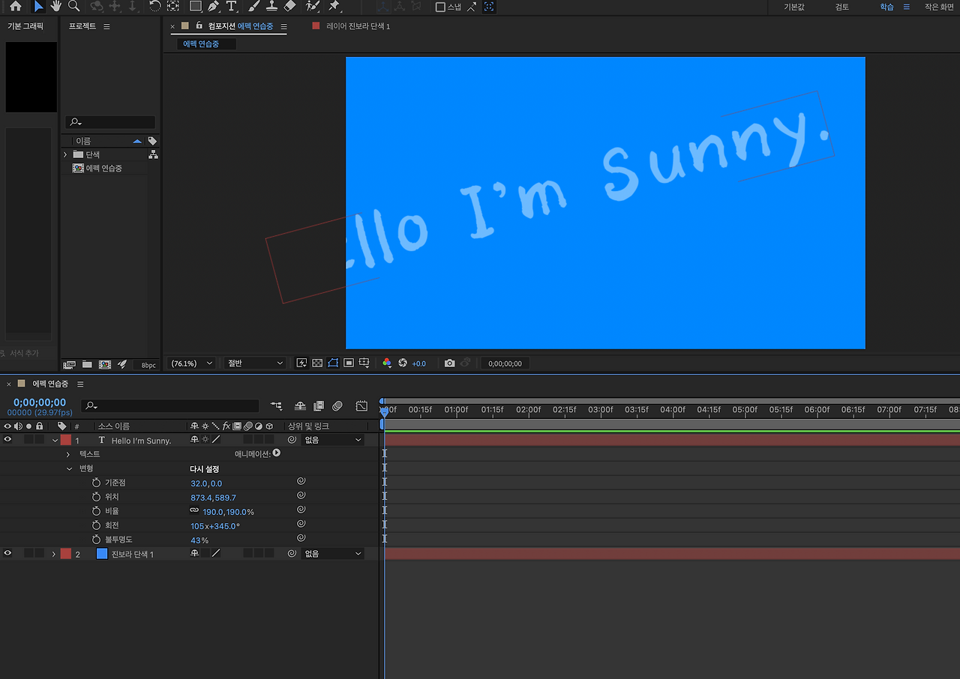Expand the 단색 folder in project panel

click(65, 154)
